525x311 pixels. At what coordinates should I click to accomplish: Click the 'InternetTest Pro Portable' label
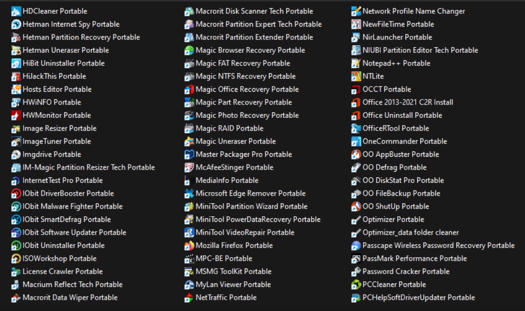point(62,180)
